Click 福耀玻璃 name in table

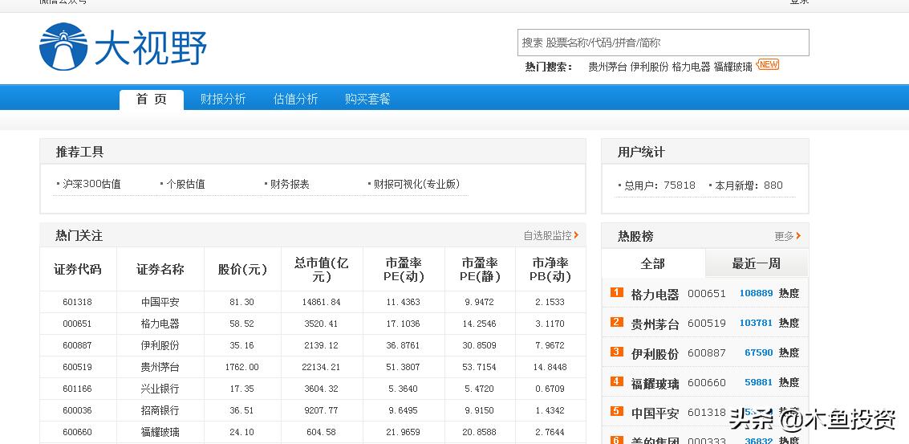[x=160, y=432]
